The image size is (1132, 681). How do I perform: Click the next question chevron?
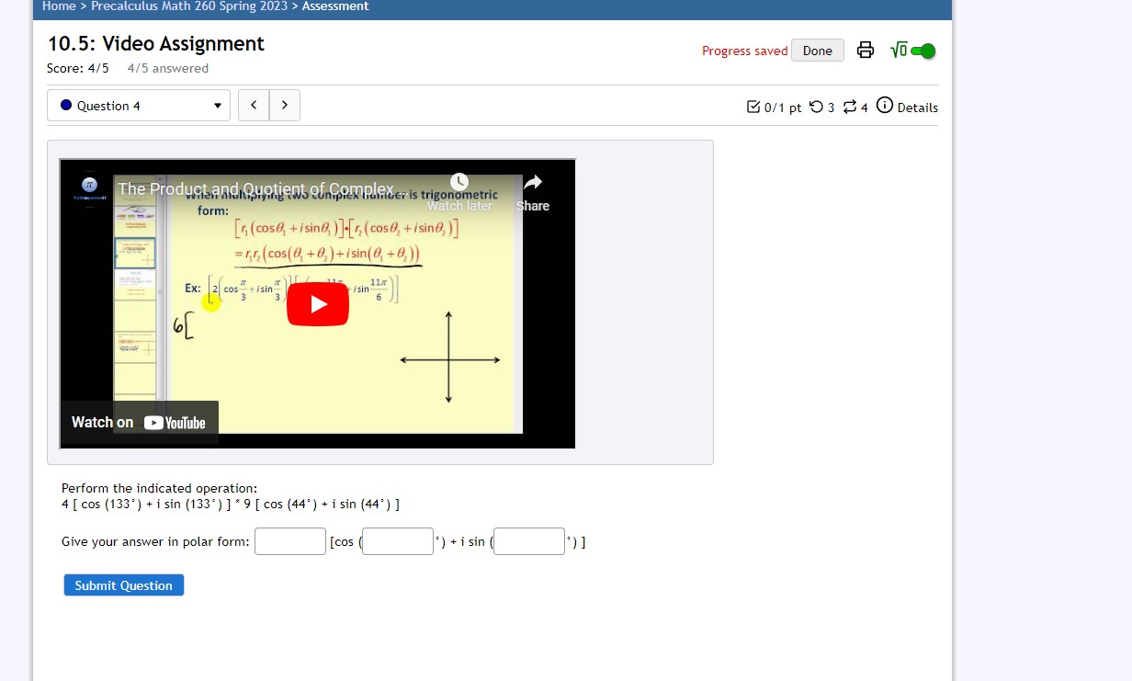tap(285, 105)
